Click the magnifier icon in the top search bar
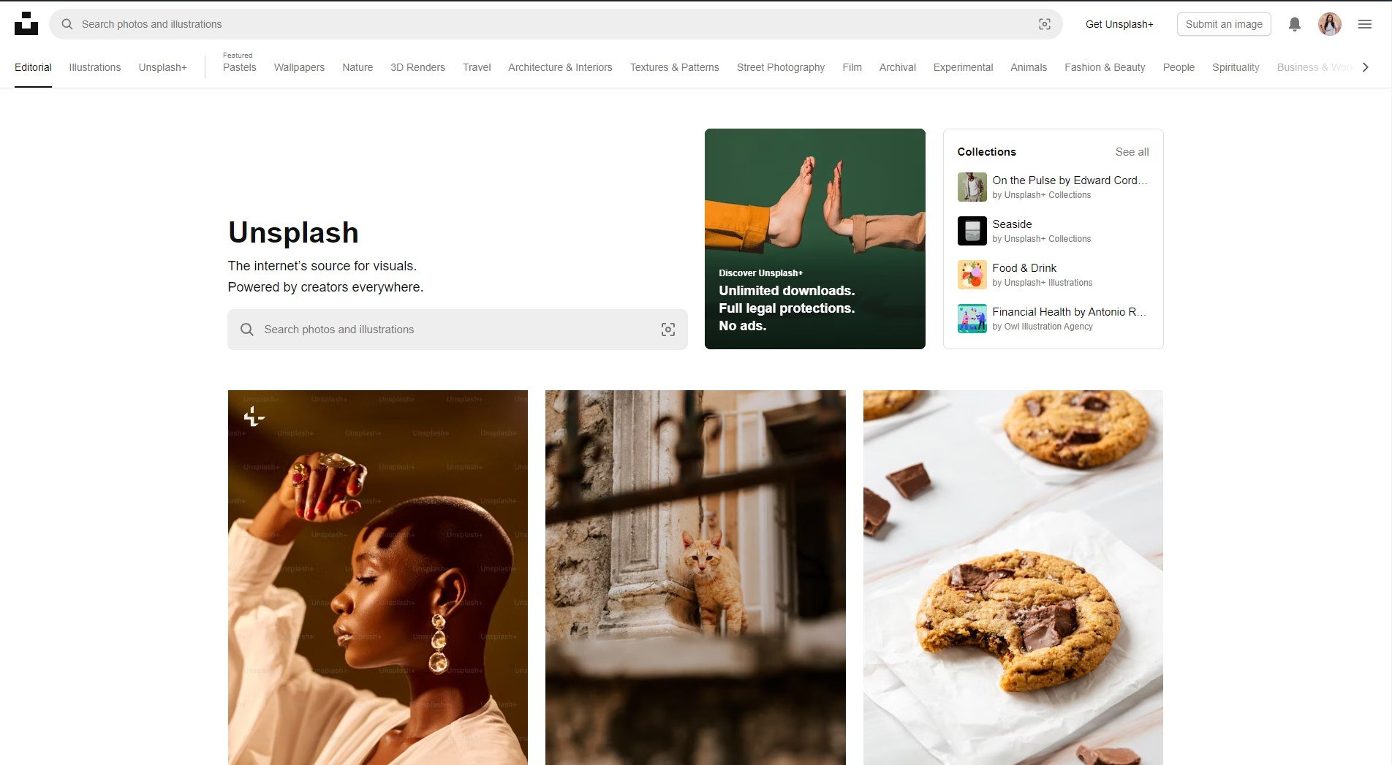 [67, 24]
